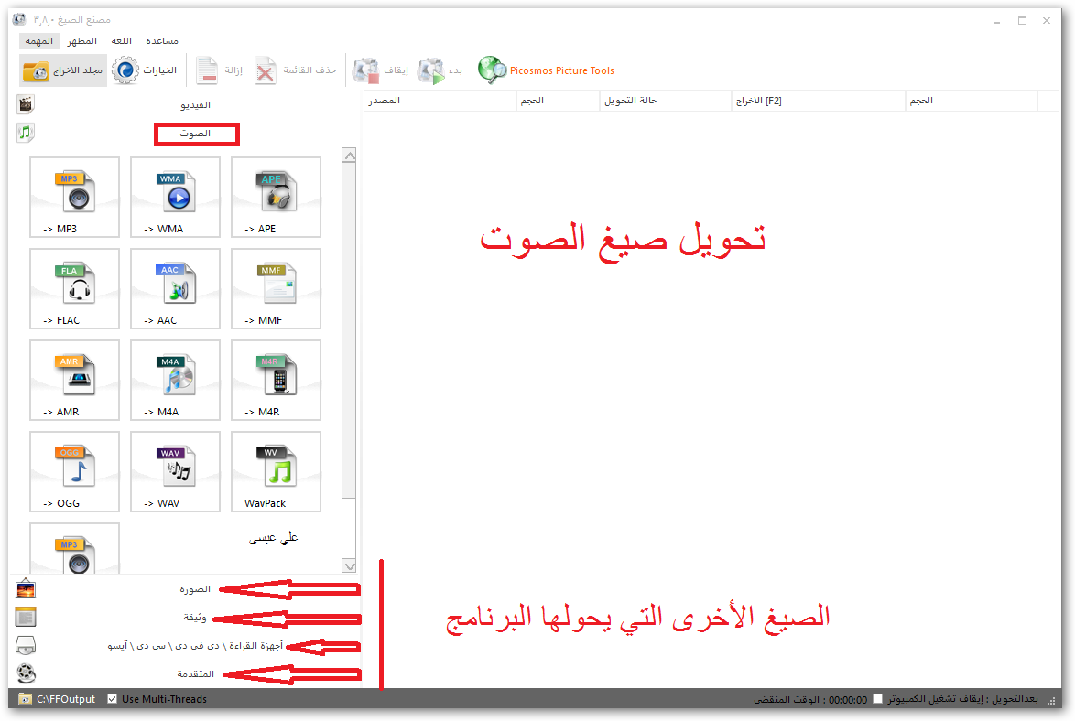Open the مساعدة (Help) menu
1075x721 pixels.
(162, 41)
